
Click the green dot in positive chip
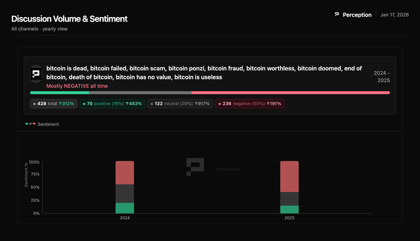click(84, 104)
